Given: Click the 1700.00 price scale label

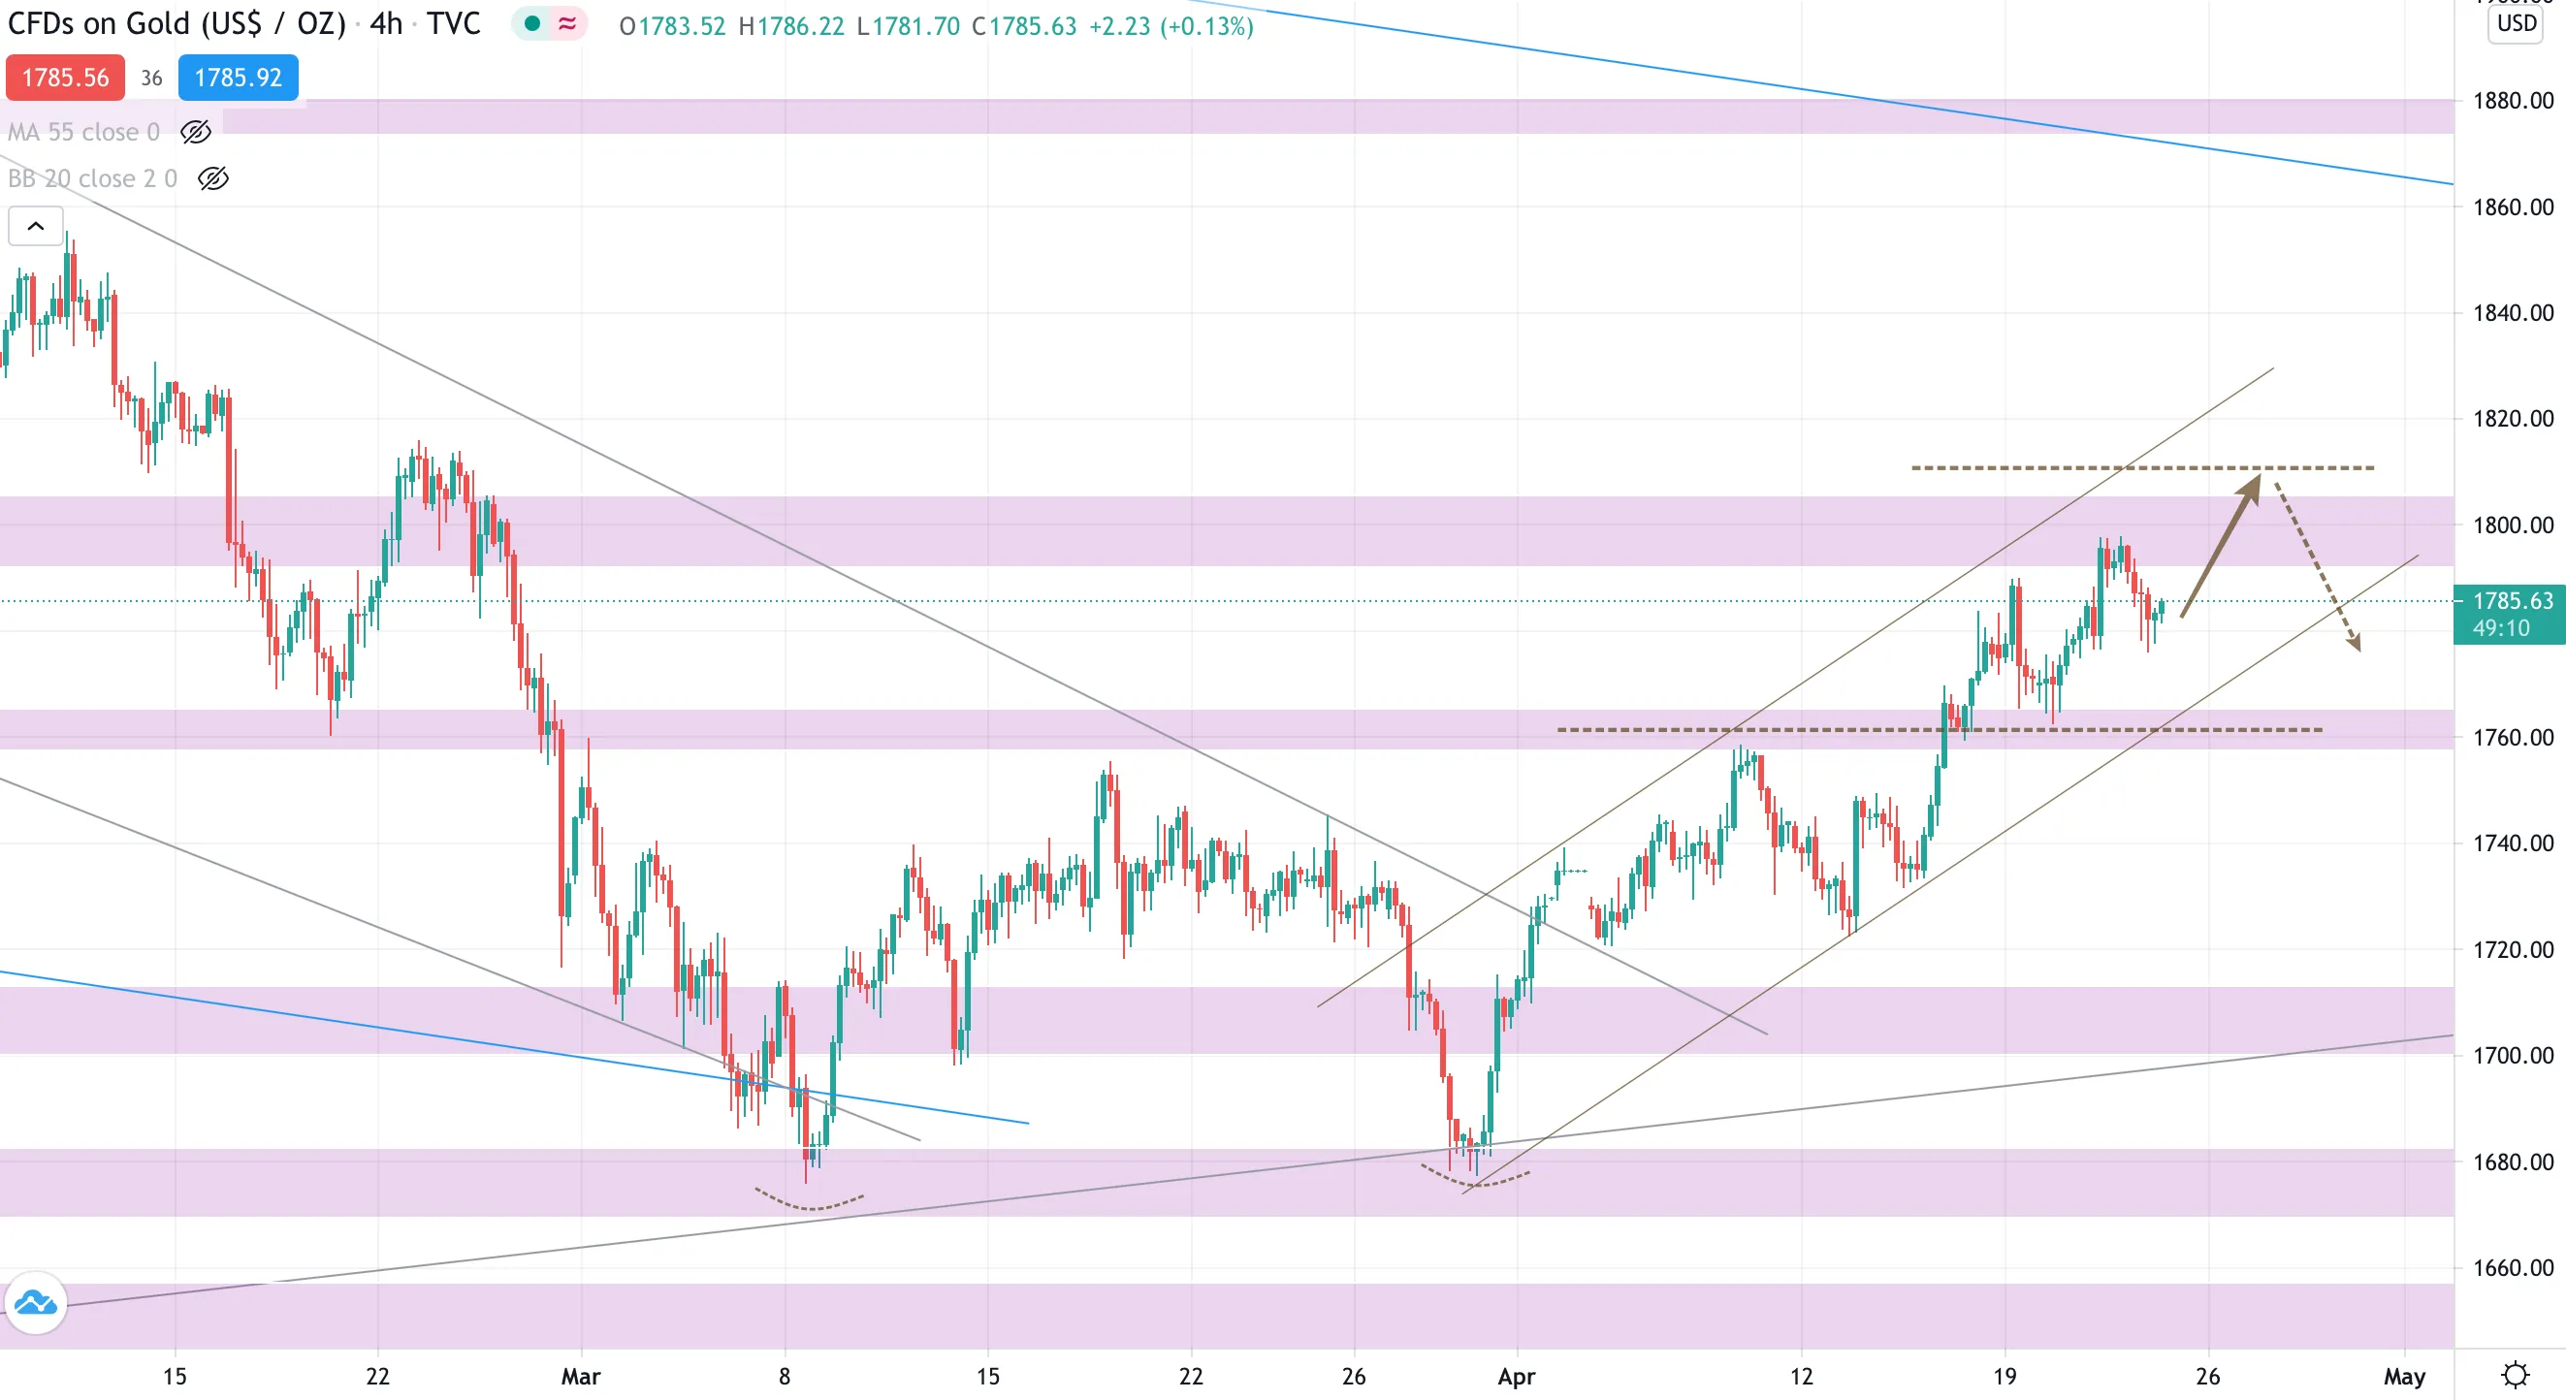Looking at the screenshot, I should [2514, 1056].
